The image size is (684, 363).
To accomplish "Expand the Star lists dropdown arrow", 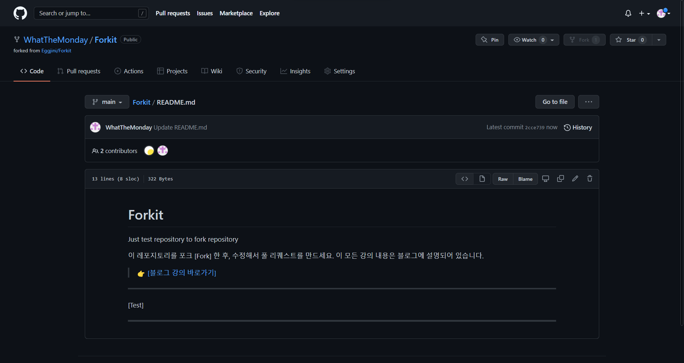I will tap(659, 40).
